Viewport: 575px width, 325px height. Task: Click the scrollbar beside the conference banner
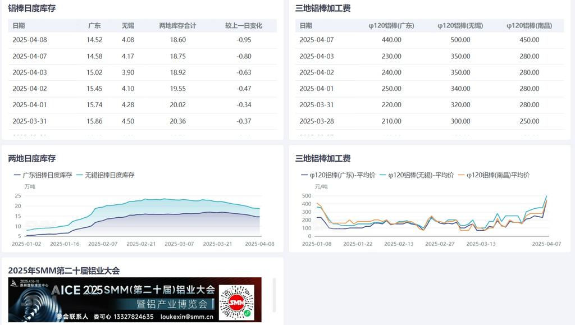point(274,295)
